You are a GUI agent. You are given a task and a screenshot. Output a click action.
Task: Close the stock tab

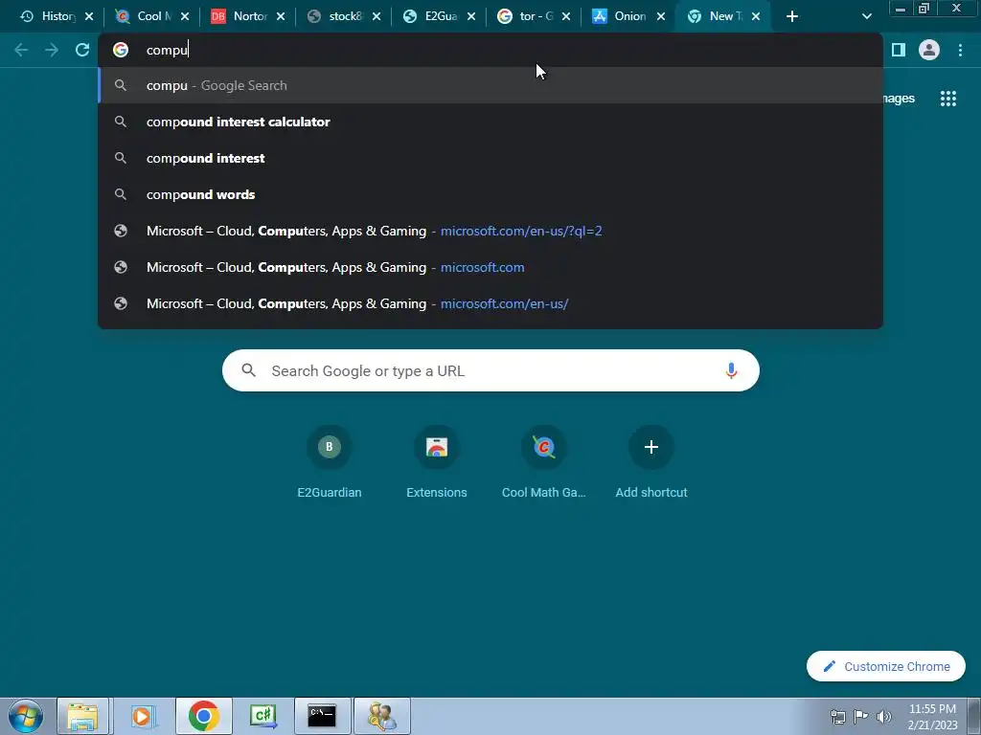[x=376, y=17]
